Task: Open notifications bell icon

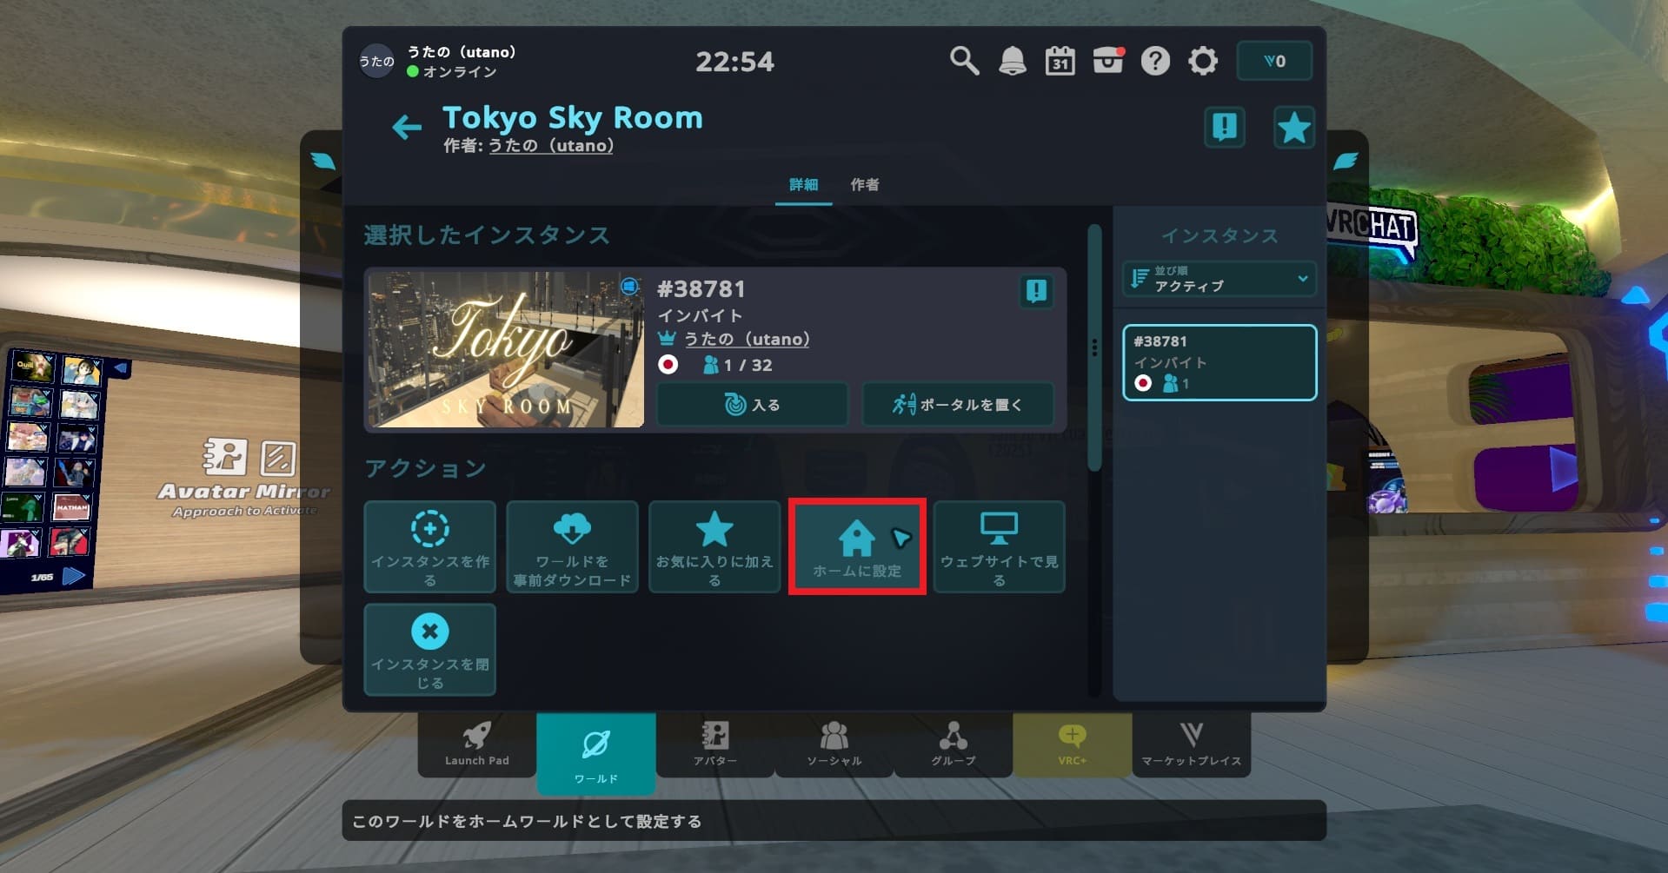Action: click(1012, 61)
